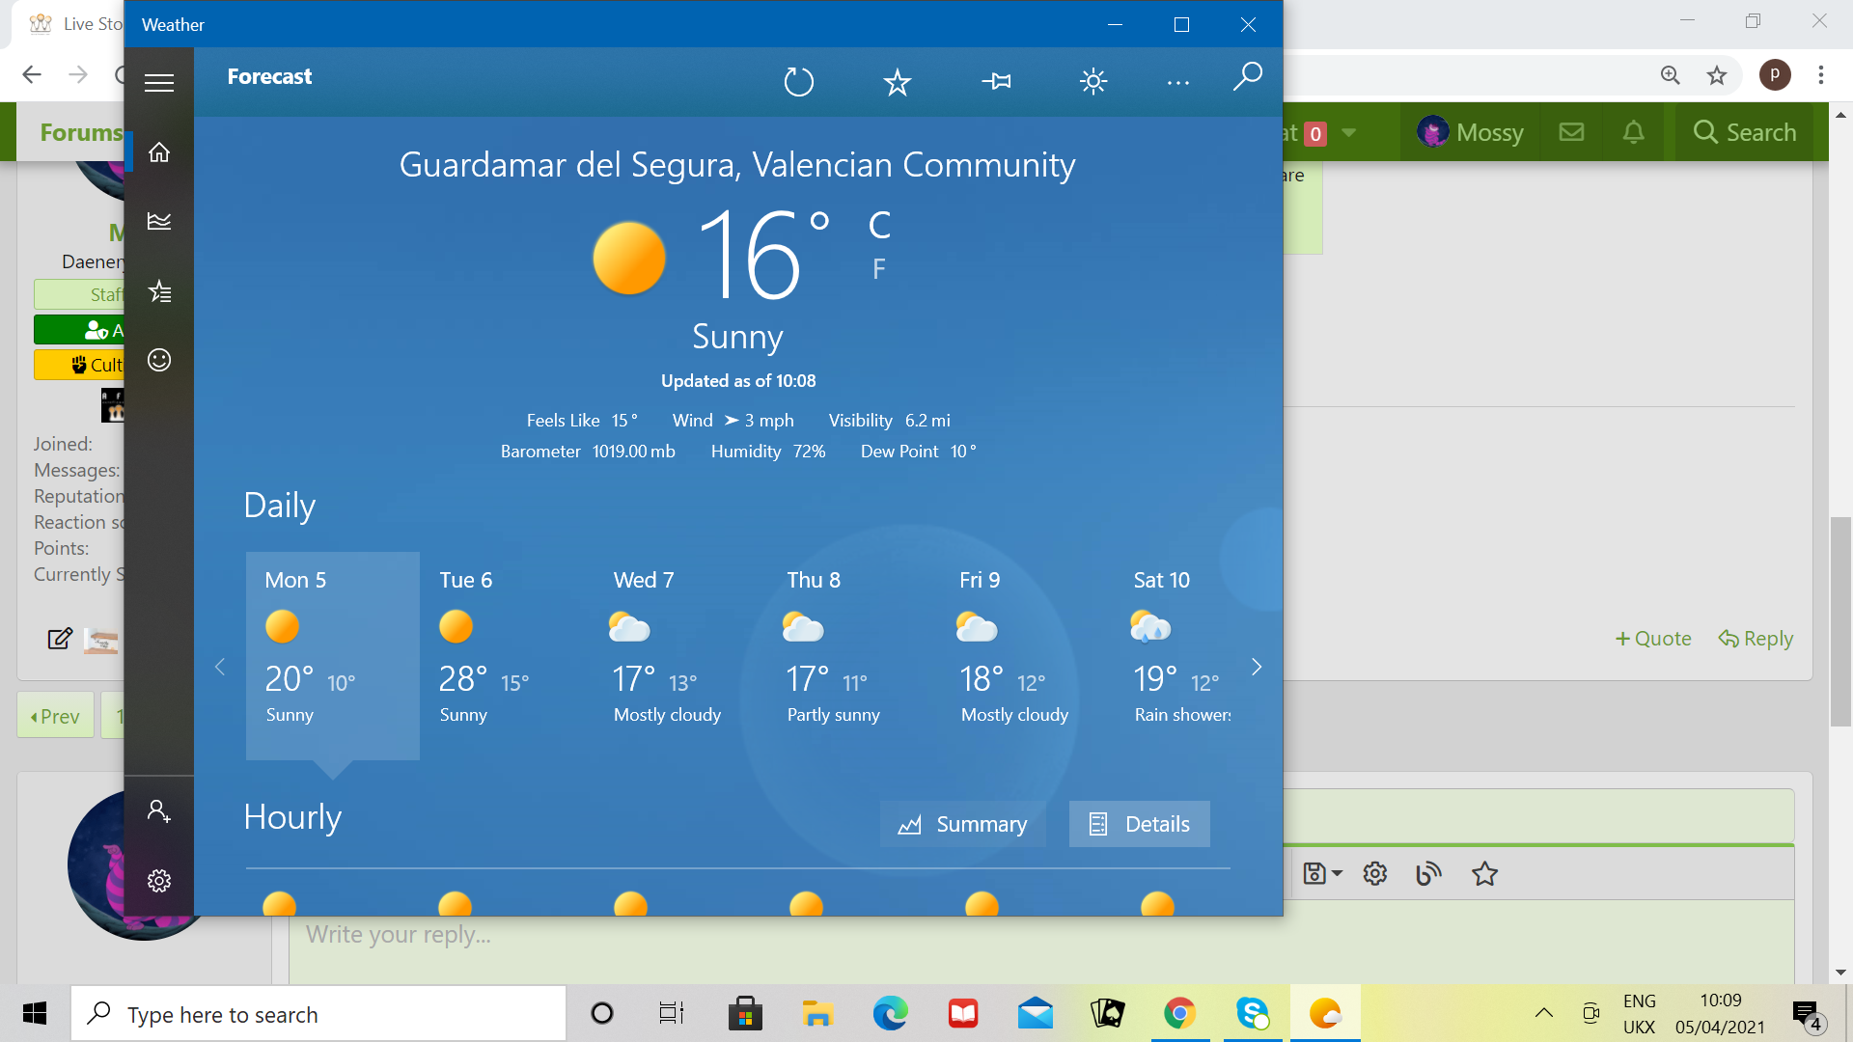Open the Weather location search
Image resolution: width=1853 pixels, height=1042 pixels.
click(x=1248, y=76)
